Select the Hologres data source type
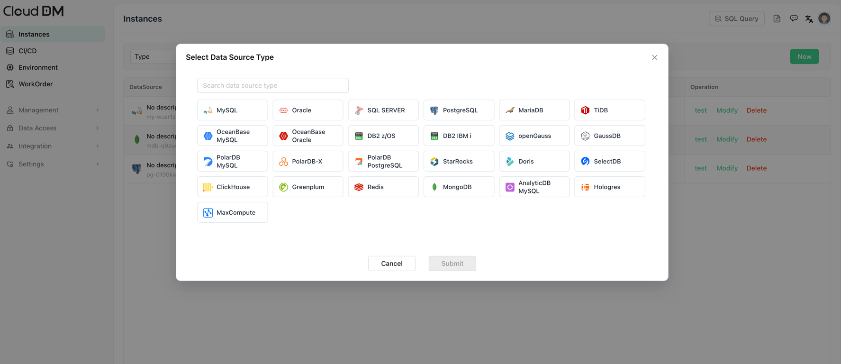Image resolution: width=841 pixels, height=364 pixels. (610, 187)
